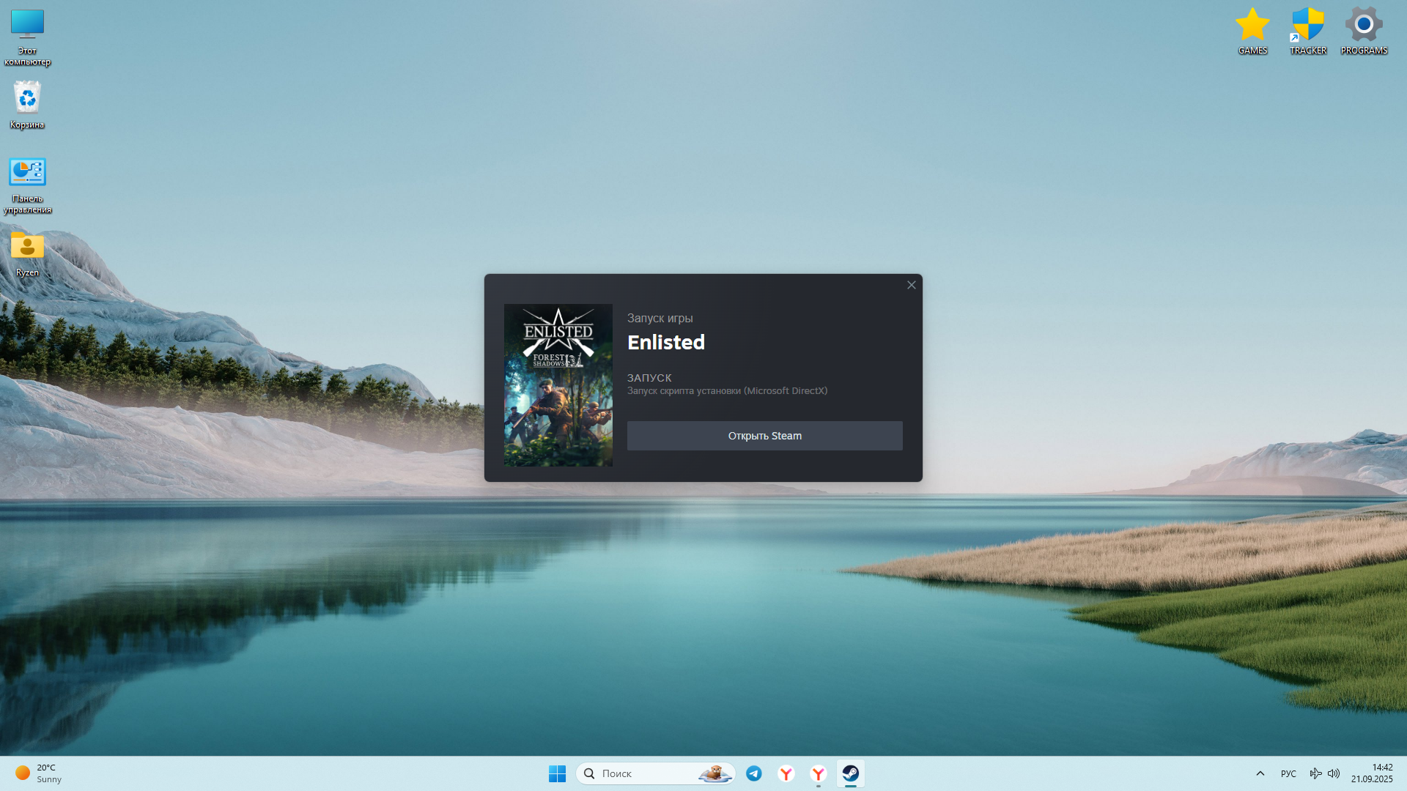
Task: Open the volume speaker tray icon
Action: pyautogui.click(x=1334, y=773)
